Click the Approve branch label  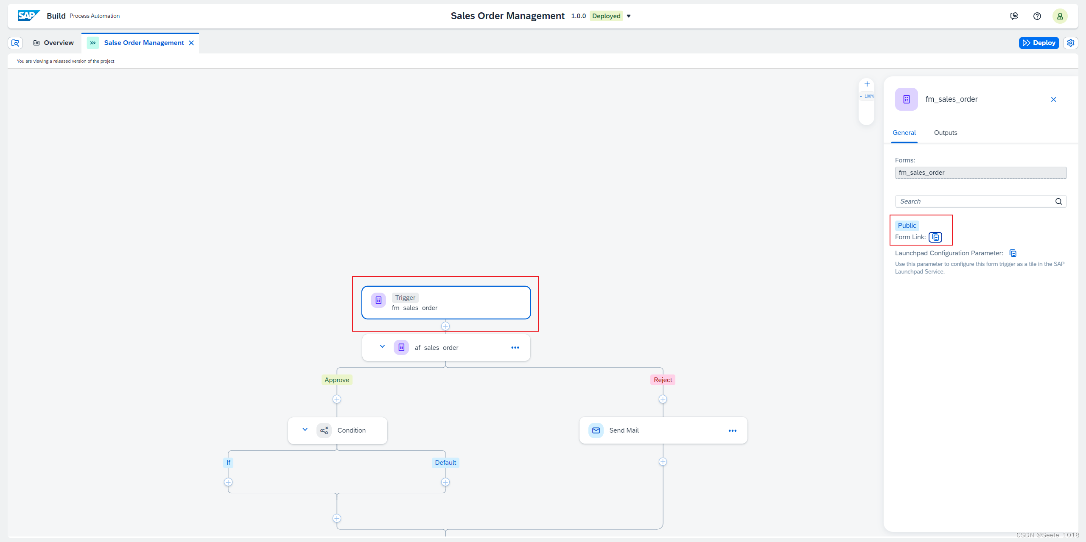(x=337, y=380)
